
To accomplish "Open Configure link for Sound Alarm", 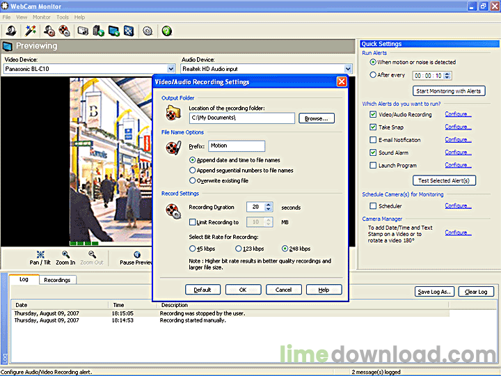I will (458, 152).
